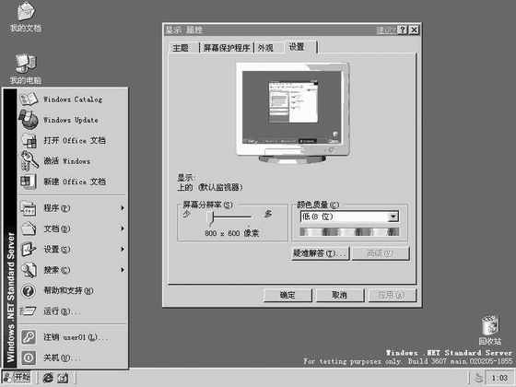Image resolution: width=516 pixels, height=387 pixels.
Task: Launch Windows Update globe icon
Action: point(29,120)
